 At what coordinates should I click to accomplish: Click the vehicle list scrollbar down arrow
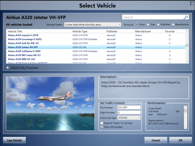click(x=187, y=61)
